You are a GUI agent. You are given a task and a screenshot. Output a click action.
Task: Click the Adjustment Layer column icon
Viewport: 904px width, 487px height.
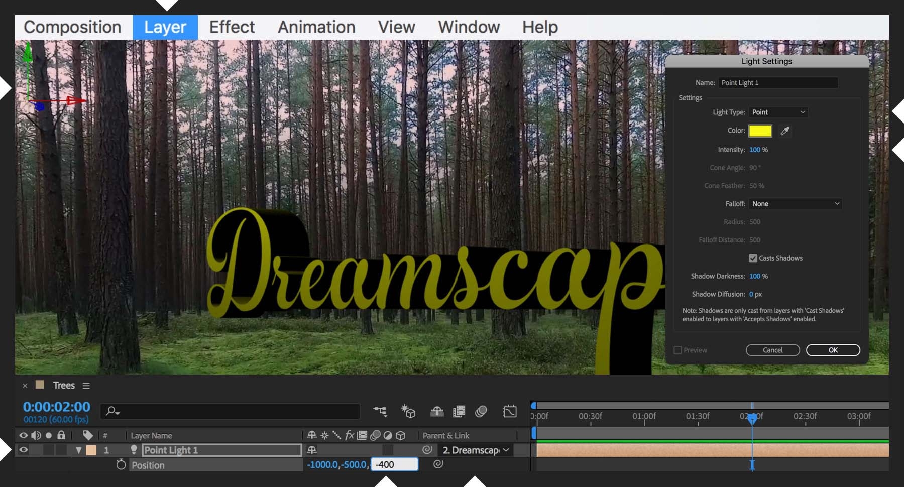[x=388, y=435]
